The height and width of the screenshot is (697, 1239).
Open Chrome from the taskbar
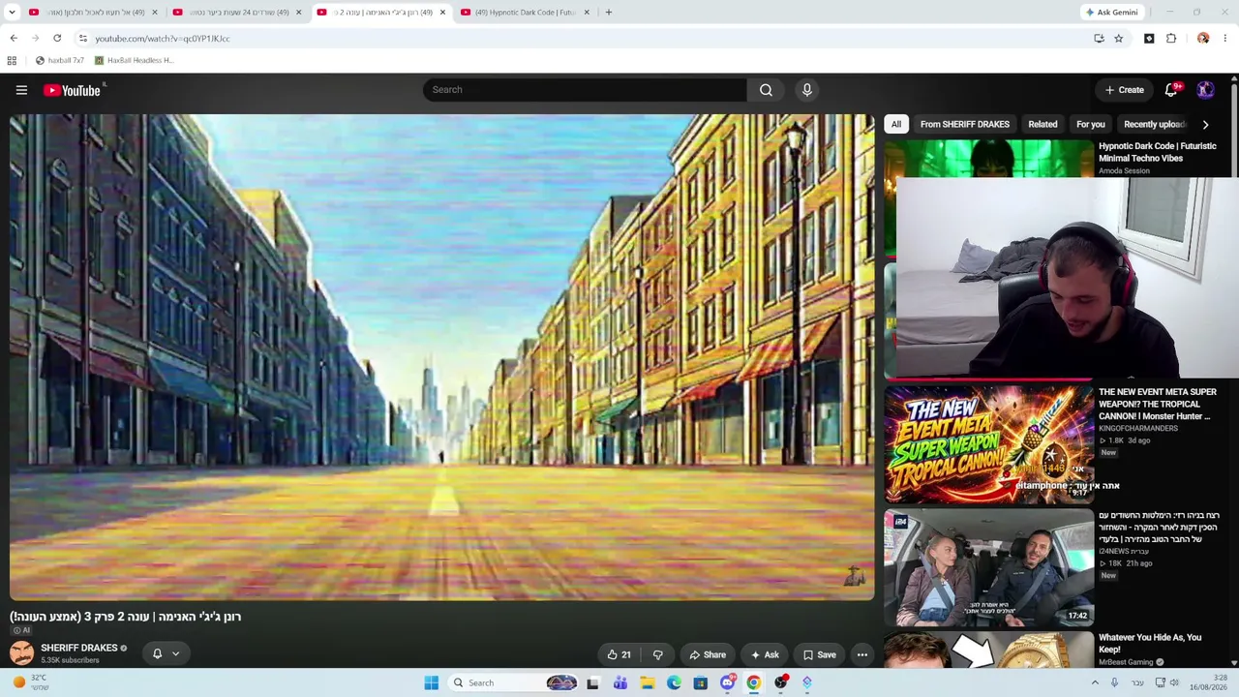[754, 682]
